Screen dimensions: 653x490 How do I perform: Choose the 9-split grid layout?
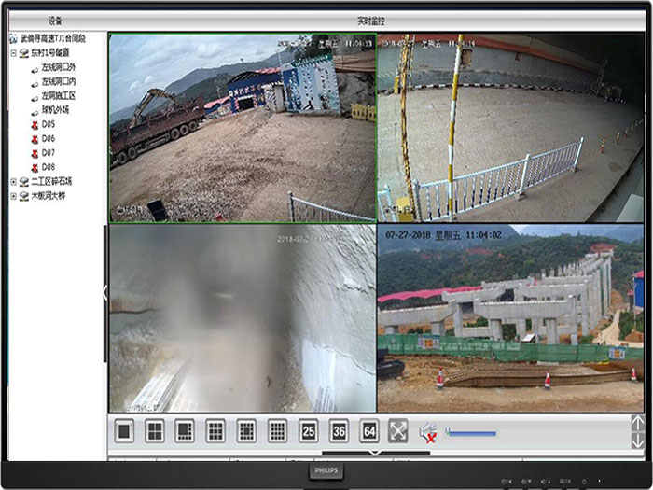(215, 431)
